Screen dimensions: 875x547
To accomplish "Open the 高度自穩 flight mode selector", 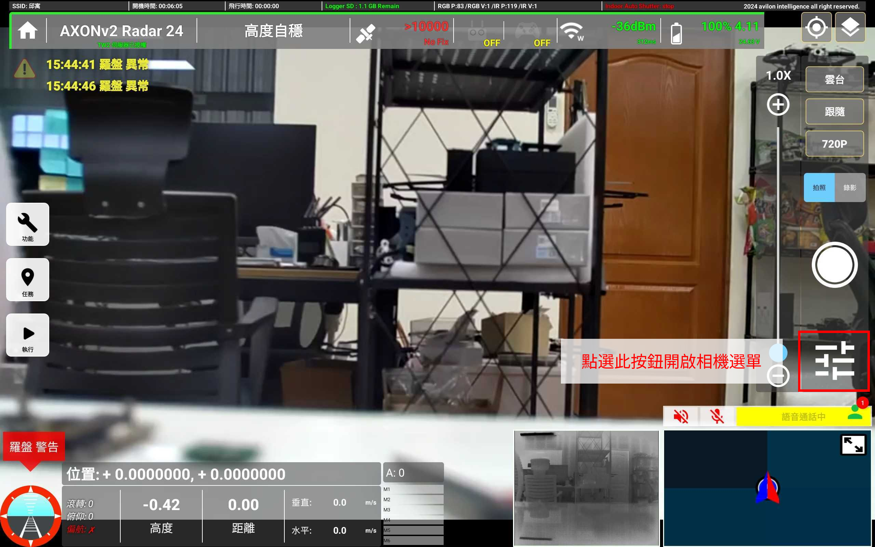I will [x=273, y=31].
